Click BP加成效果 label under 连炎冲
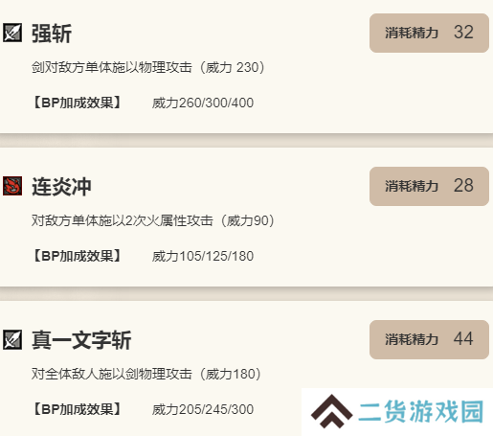This screenshot has height=436, width=493. 77,256
